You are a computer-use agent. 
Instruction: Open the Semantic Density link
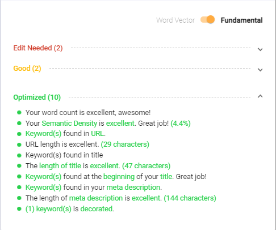tap(69, 123)
